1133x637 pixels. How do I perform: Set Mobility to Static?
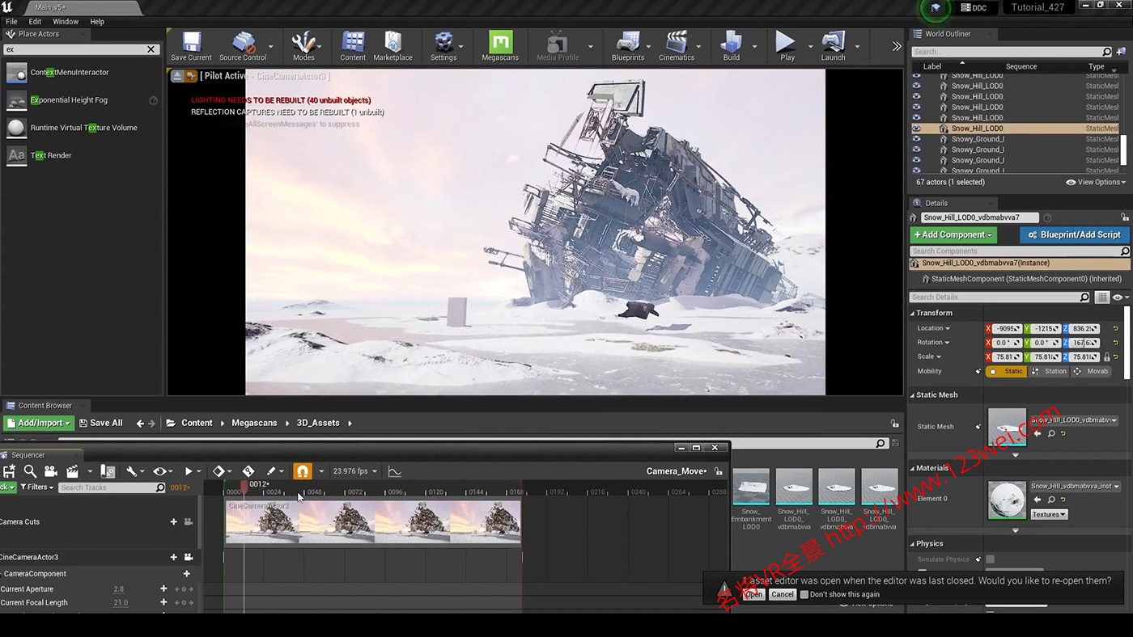click(x=1006, y=371)
